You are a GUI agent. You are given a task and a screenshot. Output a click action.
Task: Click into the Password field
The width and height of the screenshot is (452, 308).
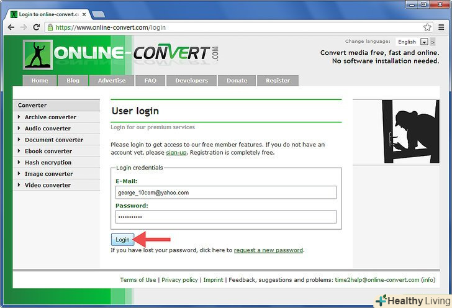click(226, 217)
